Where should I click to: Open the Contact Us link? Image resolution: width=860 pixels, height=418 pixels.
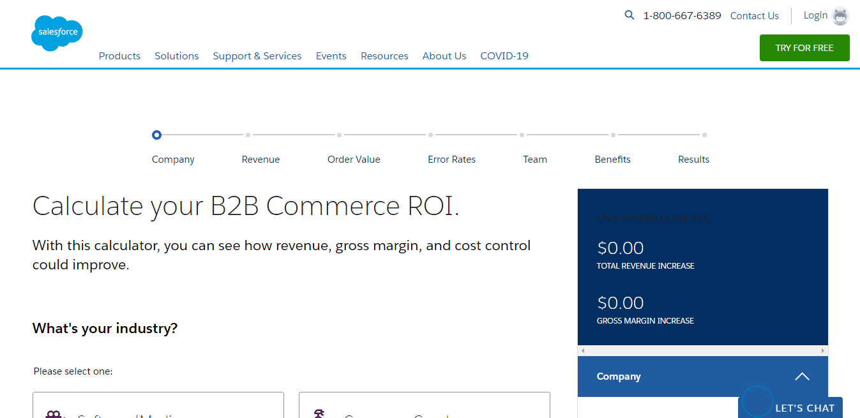click(x=755, y=16)
